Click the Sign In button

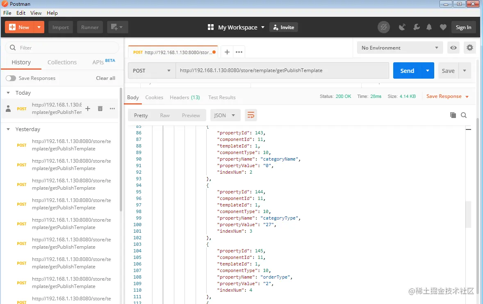coord(463,27)
